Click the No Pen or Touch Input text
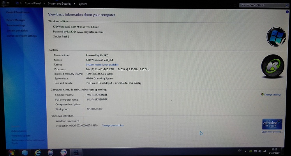The width and height of the screenshot is (291, 156). coord(114,83)
